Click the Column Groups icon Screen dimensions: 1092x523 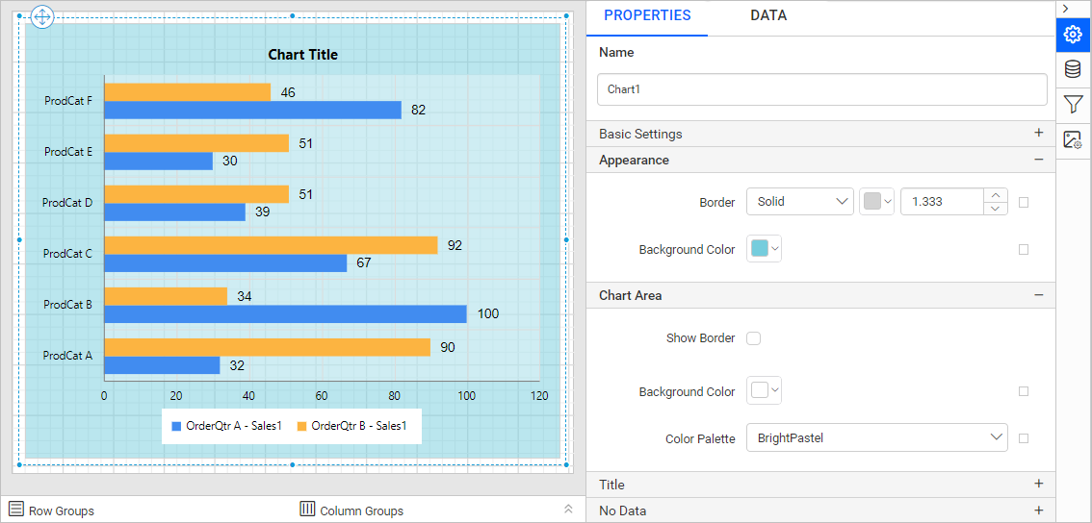pyautogui.click(x=307, y=510)
